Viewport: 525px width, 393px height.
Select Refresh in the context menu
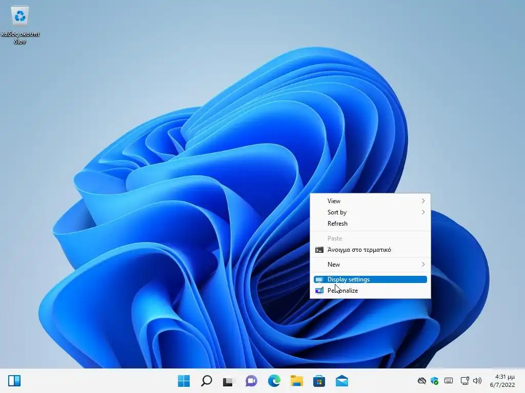(370, 224)
